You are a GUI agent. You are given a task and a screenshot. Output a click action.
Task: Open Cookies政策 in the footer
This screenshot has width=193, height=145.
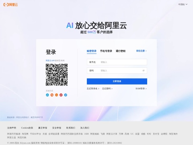27,128
